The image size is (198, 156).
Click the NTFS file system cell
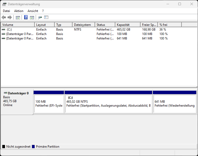click(77, 30)
